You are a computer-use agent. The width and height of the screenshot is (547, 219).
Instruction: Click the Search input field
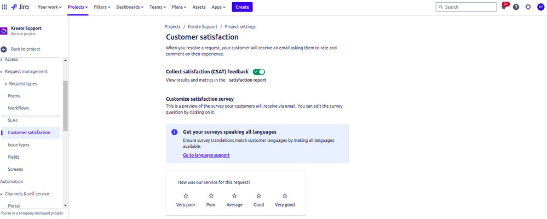tap(466, 7)
